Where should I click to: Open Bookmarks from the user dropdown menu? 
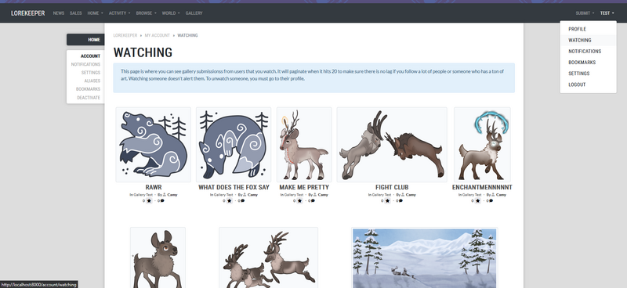pos(589,63)
